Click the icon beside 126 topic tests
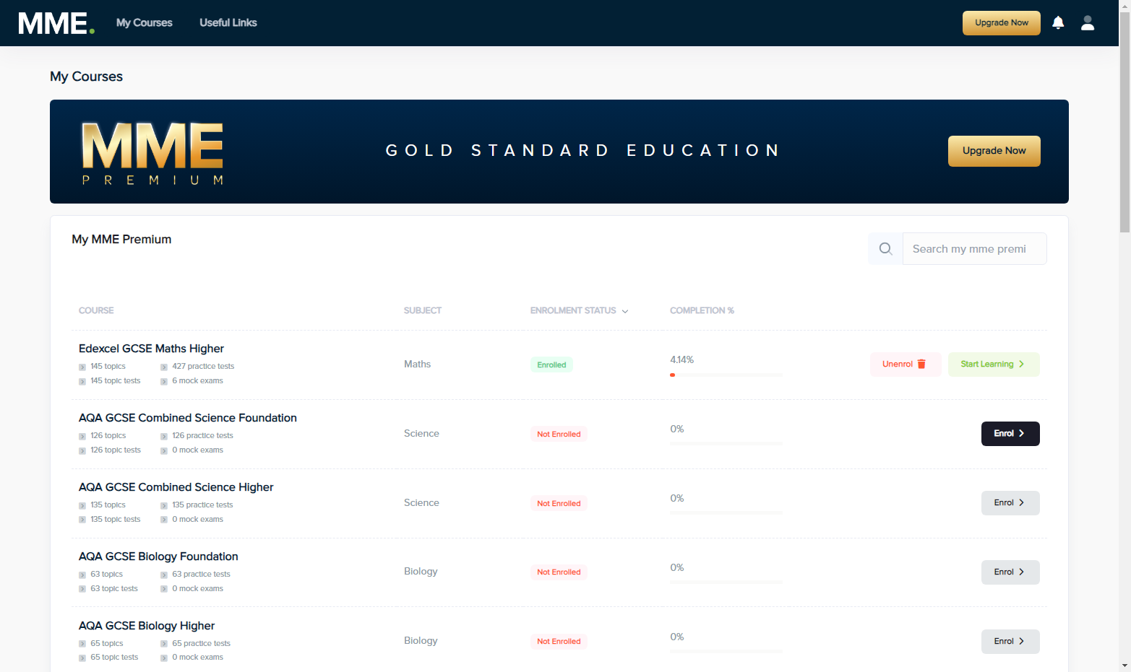Image resolution: width=1131 pixels, height=672 pixels. point(82,451)
